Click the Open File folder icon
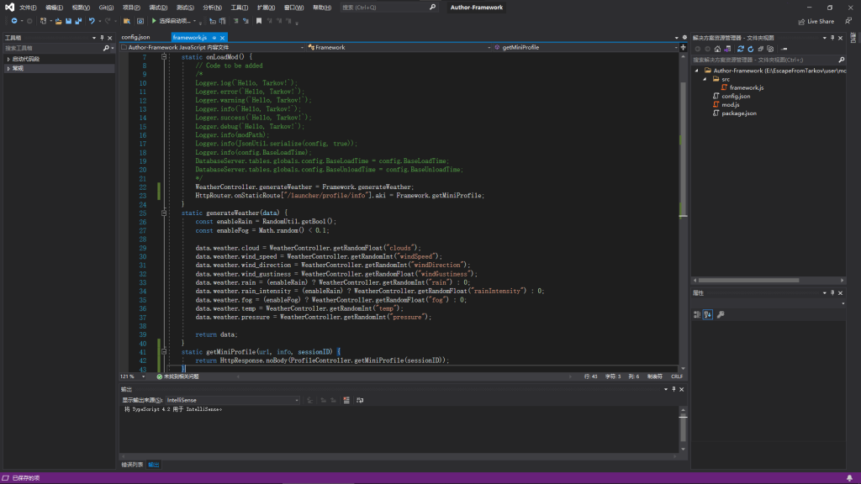Viewport: 861px width, 484px height. pyautogui.click(x=58, y=21)
